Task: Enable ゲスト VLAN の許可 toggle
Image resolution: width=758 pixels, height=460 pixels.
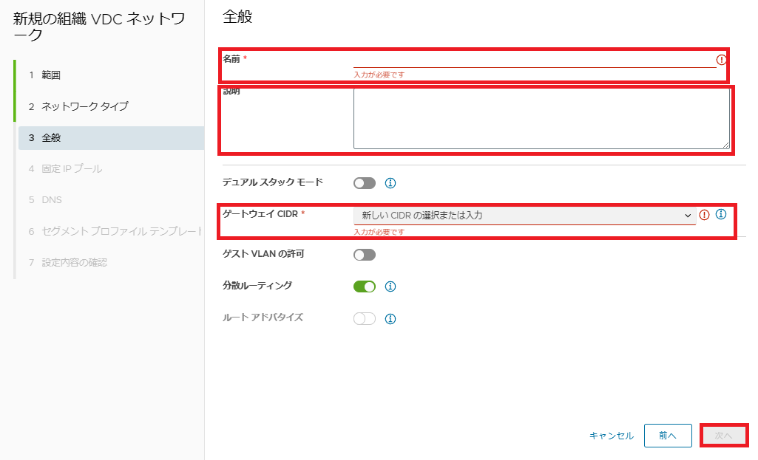Action: pos(365,255)
